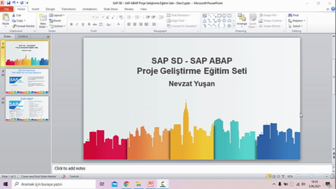The width and height of the screenshot is (336, 189).
Task: Click the Undo icon in Quick Access Toolbar
Action: coord(14,3)
